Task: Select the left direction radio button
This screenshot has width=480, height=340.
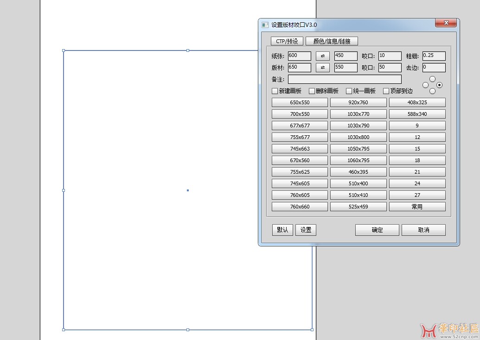Action: point(426,85)
